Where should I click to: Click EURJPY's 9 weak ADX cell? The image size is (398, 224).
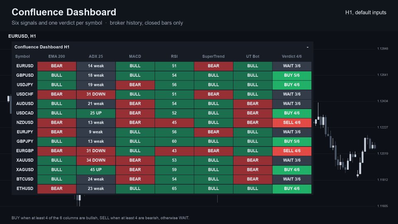tap(96, 132)
